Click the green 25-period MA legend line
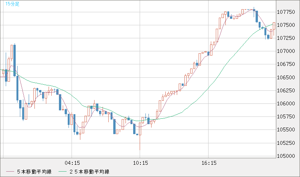The height and width of the screenshot is (177, 300). [62, 172]
